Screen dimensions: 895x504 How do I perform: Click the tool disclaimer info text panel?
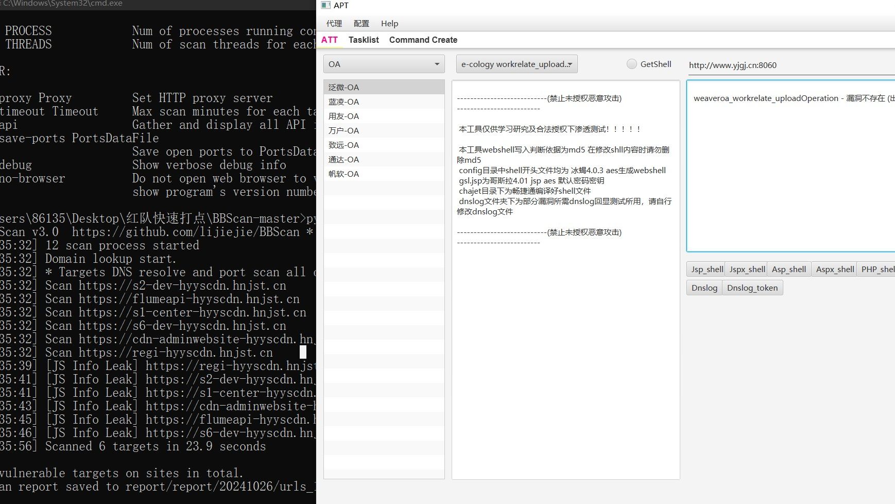pyautogui.click(x=565, y=280)
